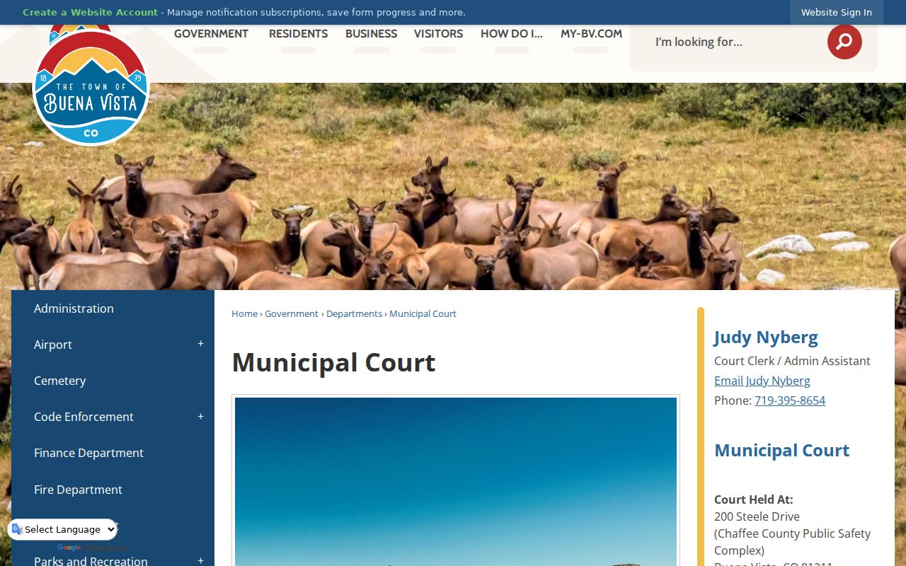Expand the Airport submenu
The image size is (906, 566).
click(x=200, y=345)
